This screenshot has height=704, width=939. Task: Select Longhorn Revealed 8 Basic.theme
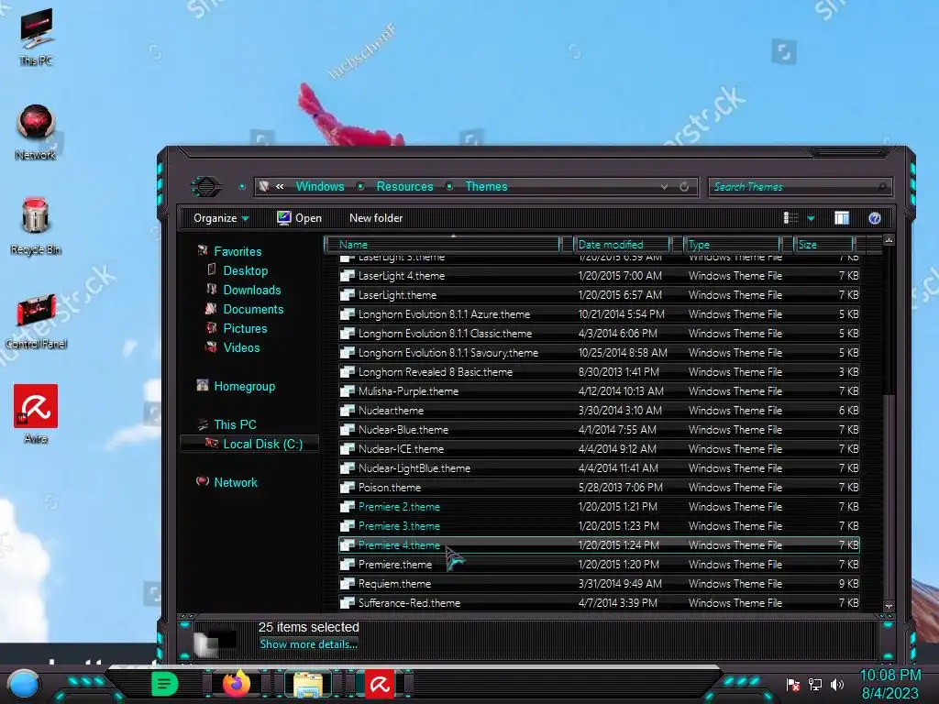(x=599, y=372)
